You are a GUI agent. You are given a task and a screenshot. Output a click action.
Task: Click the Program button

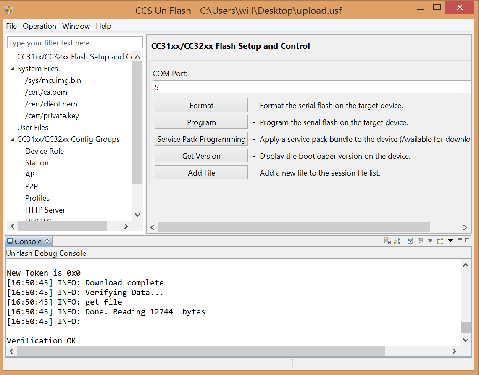click(201, 122)
